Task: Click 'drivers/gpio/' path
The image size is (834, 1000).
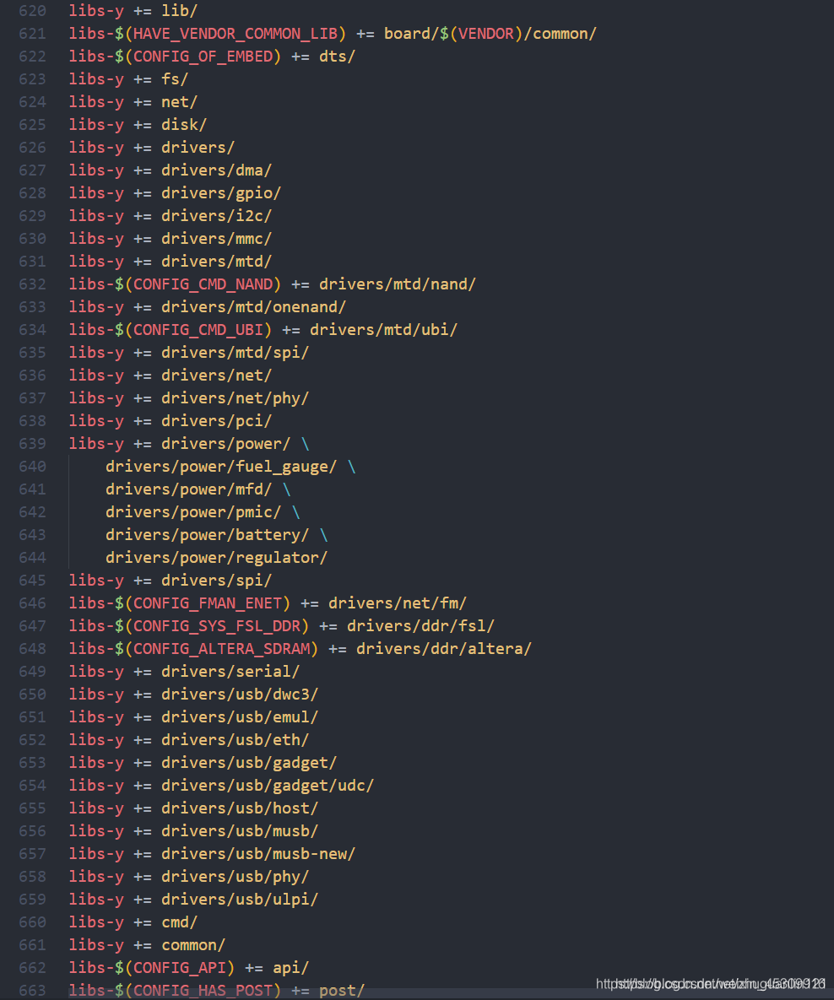Action: pos(221,193)
